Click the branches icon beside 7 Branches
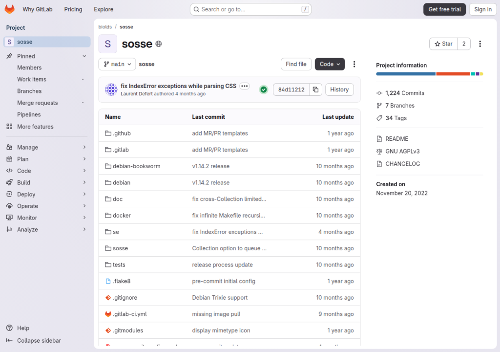500x352 pixels. tap(379, 106)
